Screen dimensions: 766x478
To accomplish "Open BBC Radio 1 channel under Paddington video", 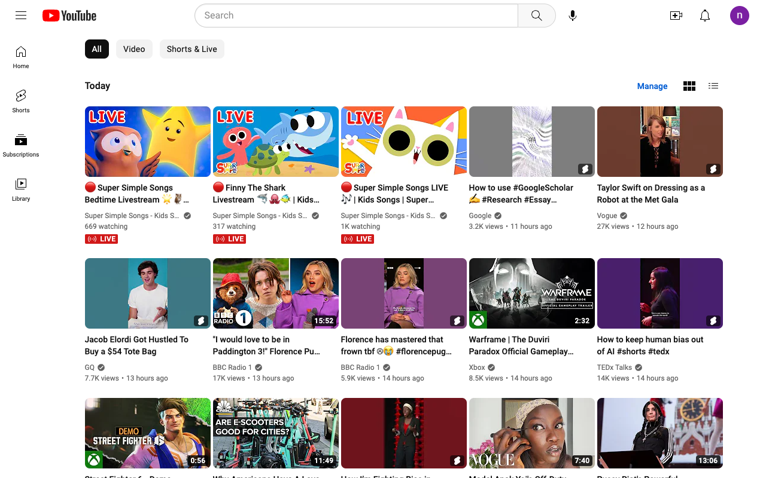I will pyautogui.click(x=232, y=367).
